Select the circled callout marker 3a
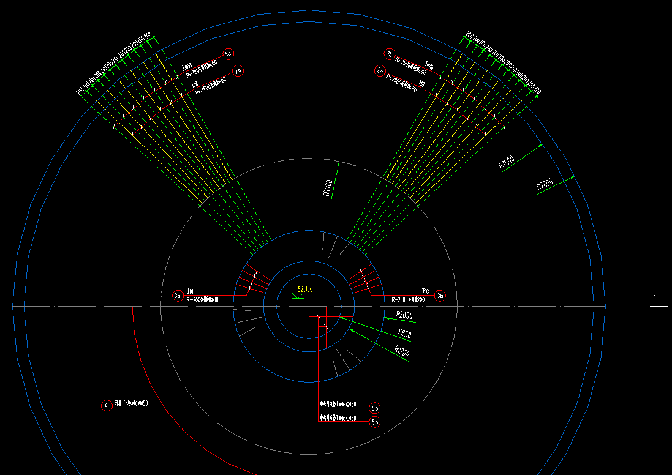Image resolution: width=672 pixels, height=475 pixels. pyautogui.click(x=178, y=296)
